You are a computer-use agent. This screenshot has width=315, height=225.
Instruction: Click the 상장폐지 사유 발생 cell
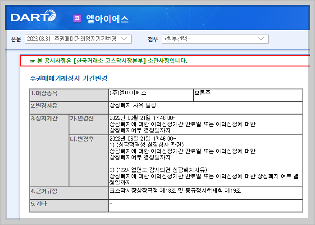[205, 108]
